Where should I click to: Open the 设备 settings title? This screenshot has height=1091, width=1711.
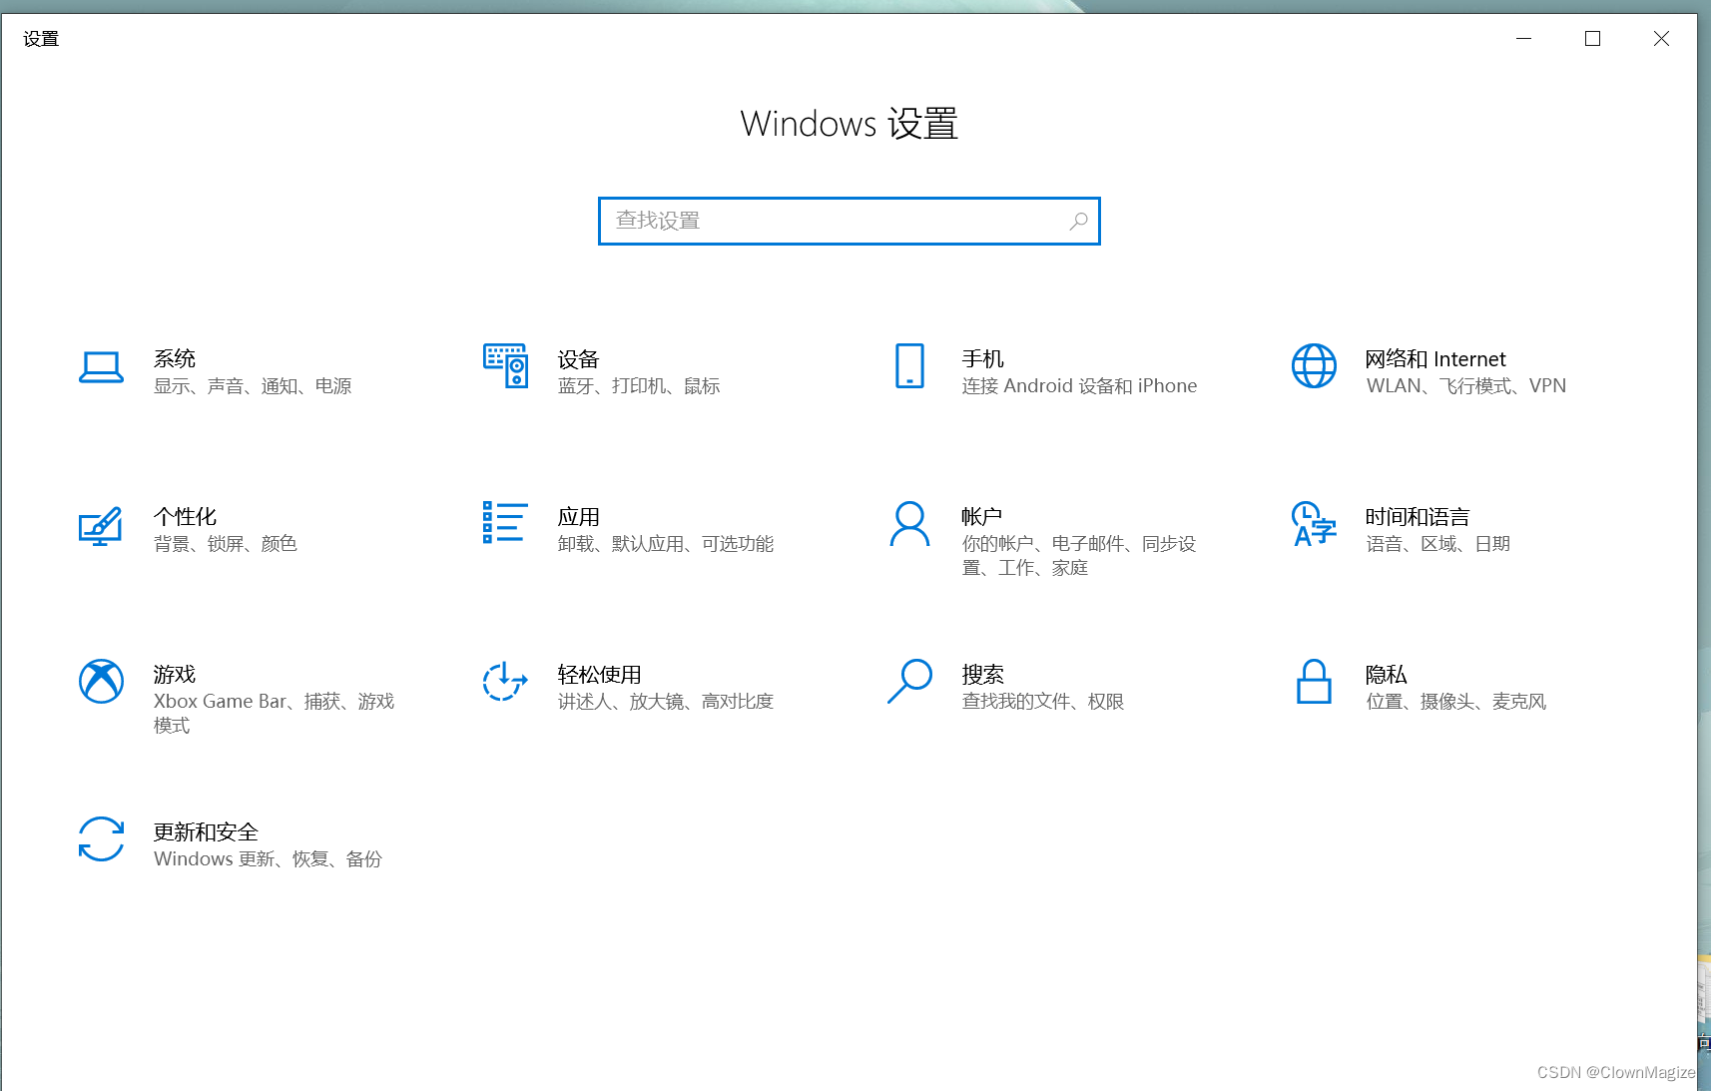pyautogui.click(x=579, y=358)
